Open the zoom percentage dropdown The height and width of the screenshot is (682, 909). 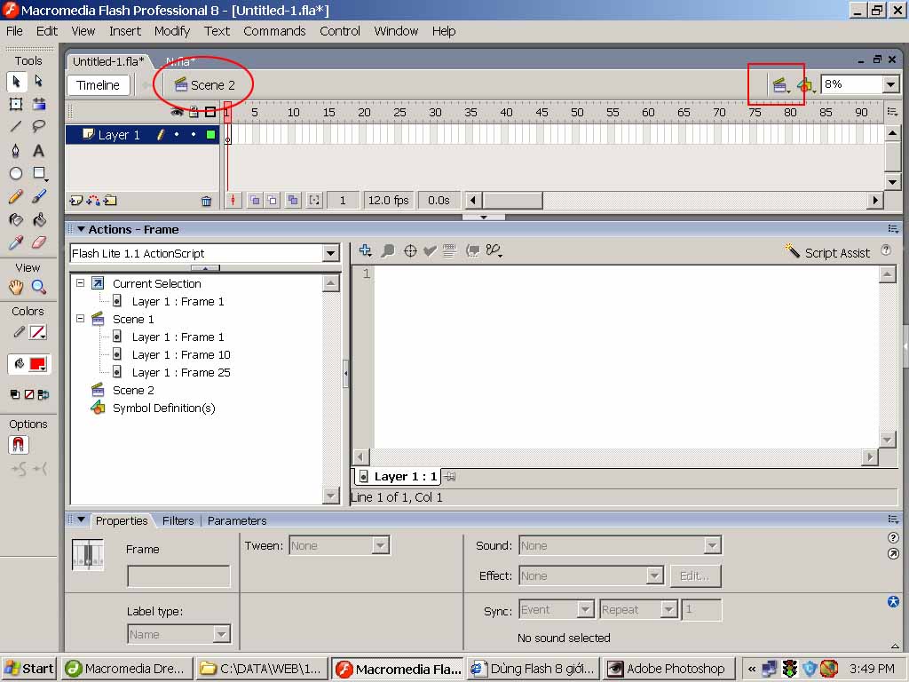890,84
